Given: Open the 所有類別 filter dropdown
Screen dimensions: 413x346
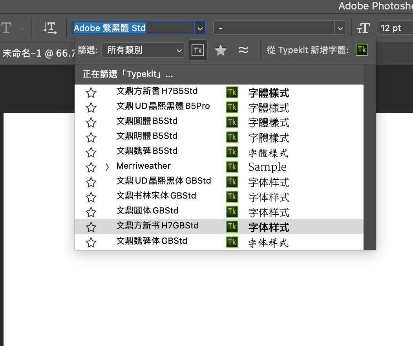Looking at the screenshot, I should pos(143,50).
